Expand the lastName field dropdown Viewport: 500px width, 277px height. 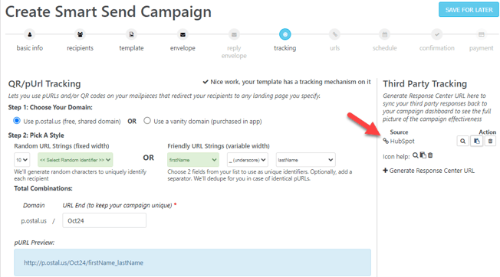(x=305, y=160)
